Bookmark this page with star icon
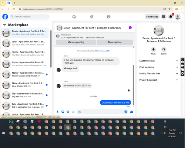 [x=169, y=9]
